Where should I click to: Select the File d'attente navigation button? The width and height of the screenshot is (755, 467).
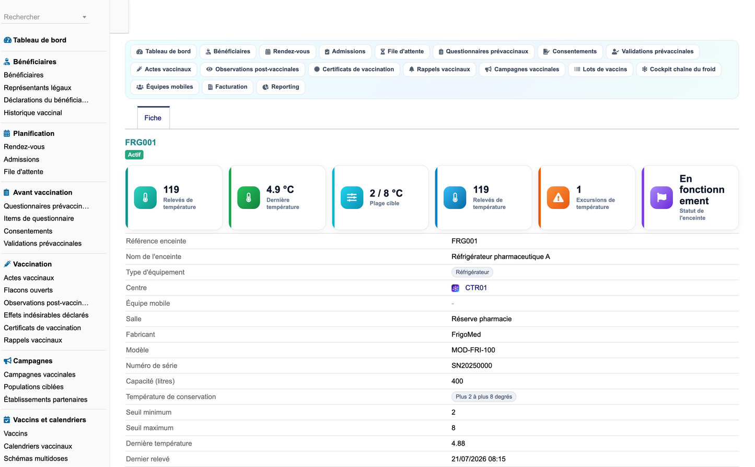point(402,52)
